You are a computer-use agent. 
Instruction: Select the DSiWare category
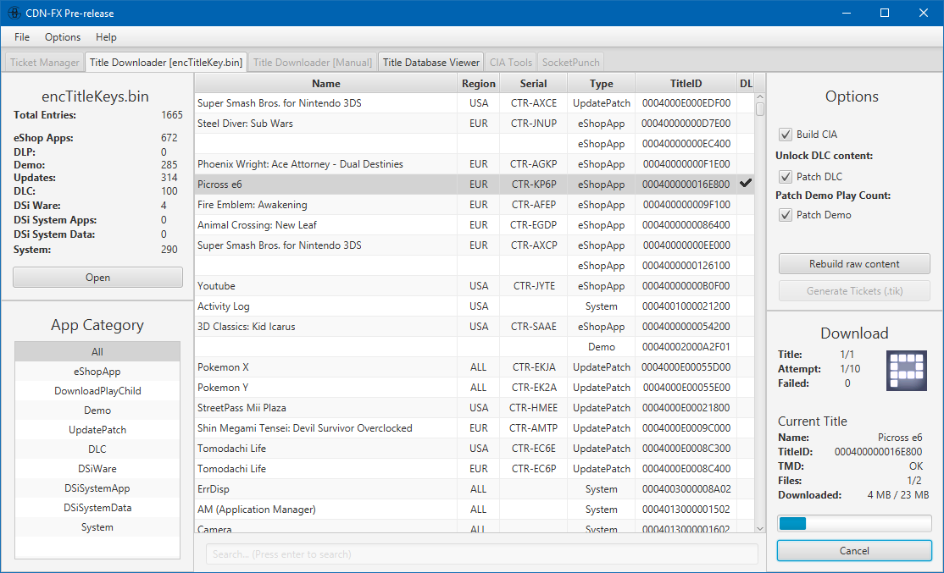point(97,468)
